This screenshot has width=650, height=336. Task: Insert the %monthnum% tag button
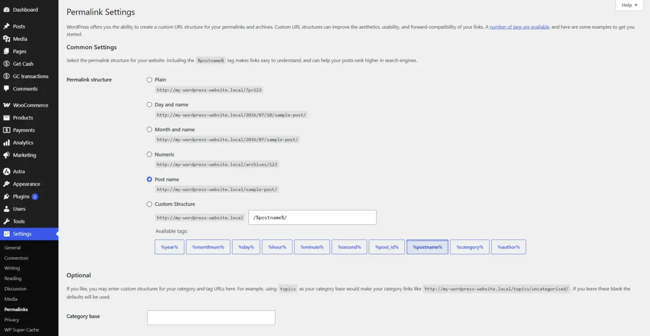[x=208, y=247]
